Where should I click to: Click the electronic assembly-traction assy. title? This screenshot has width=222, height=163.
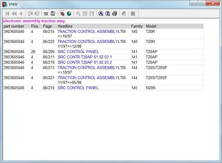coord(34,21)
